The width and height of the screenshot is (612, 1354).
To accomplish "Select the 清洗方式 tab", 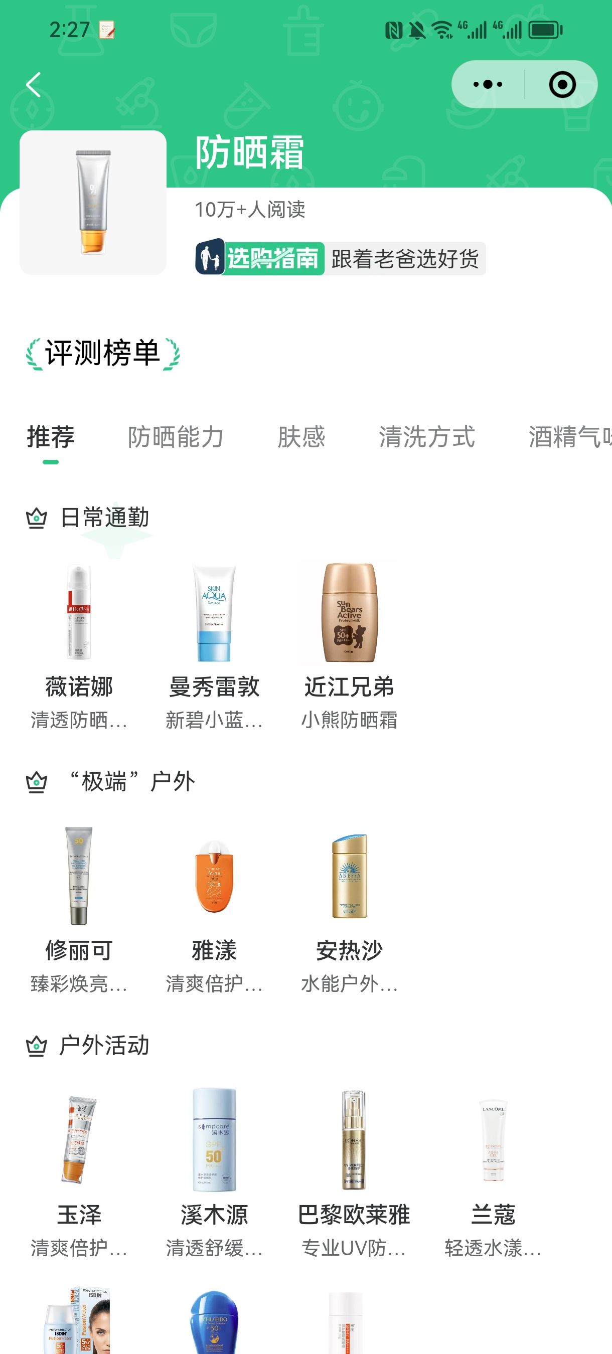I will coord(427,437).
